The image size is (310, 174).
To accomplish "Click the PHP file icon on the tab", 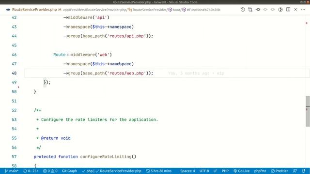I will point(8,10).
